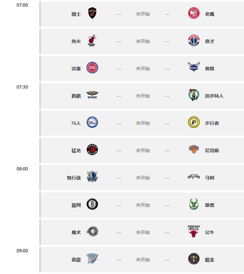Click the Toronto Raptors logo
The image size is (244, 274).
93,150
